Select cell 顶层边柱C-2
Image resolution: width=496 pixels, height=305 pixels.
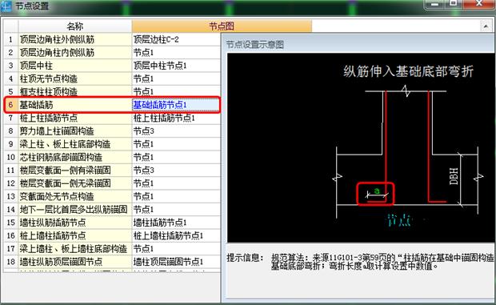click(x=176, y=39)
